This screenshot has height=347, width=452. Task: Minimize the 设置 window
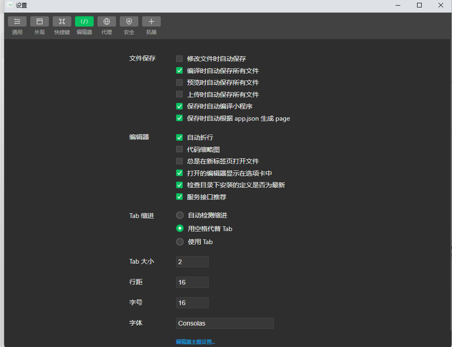click(398, 5)
